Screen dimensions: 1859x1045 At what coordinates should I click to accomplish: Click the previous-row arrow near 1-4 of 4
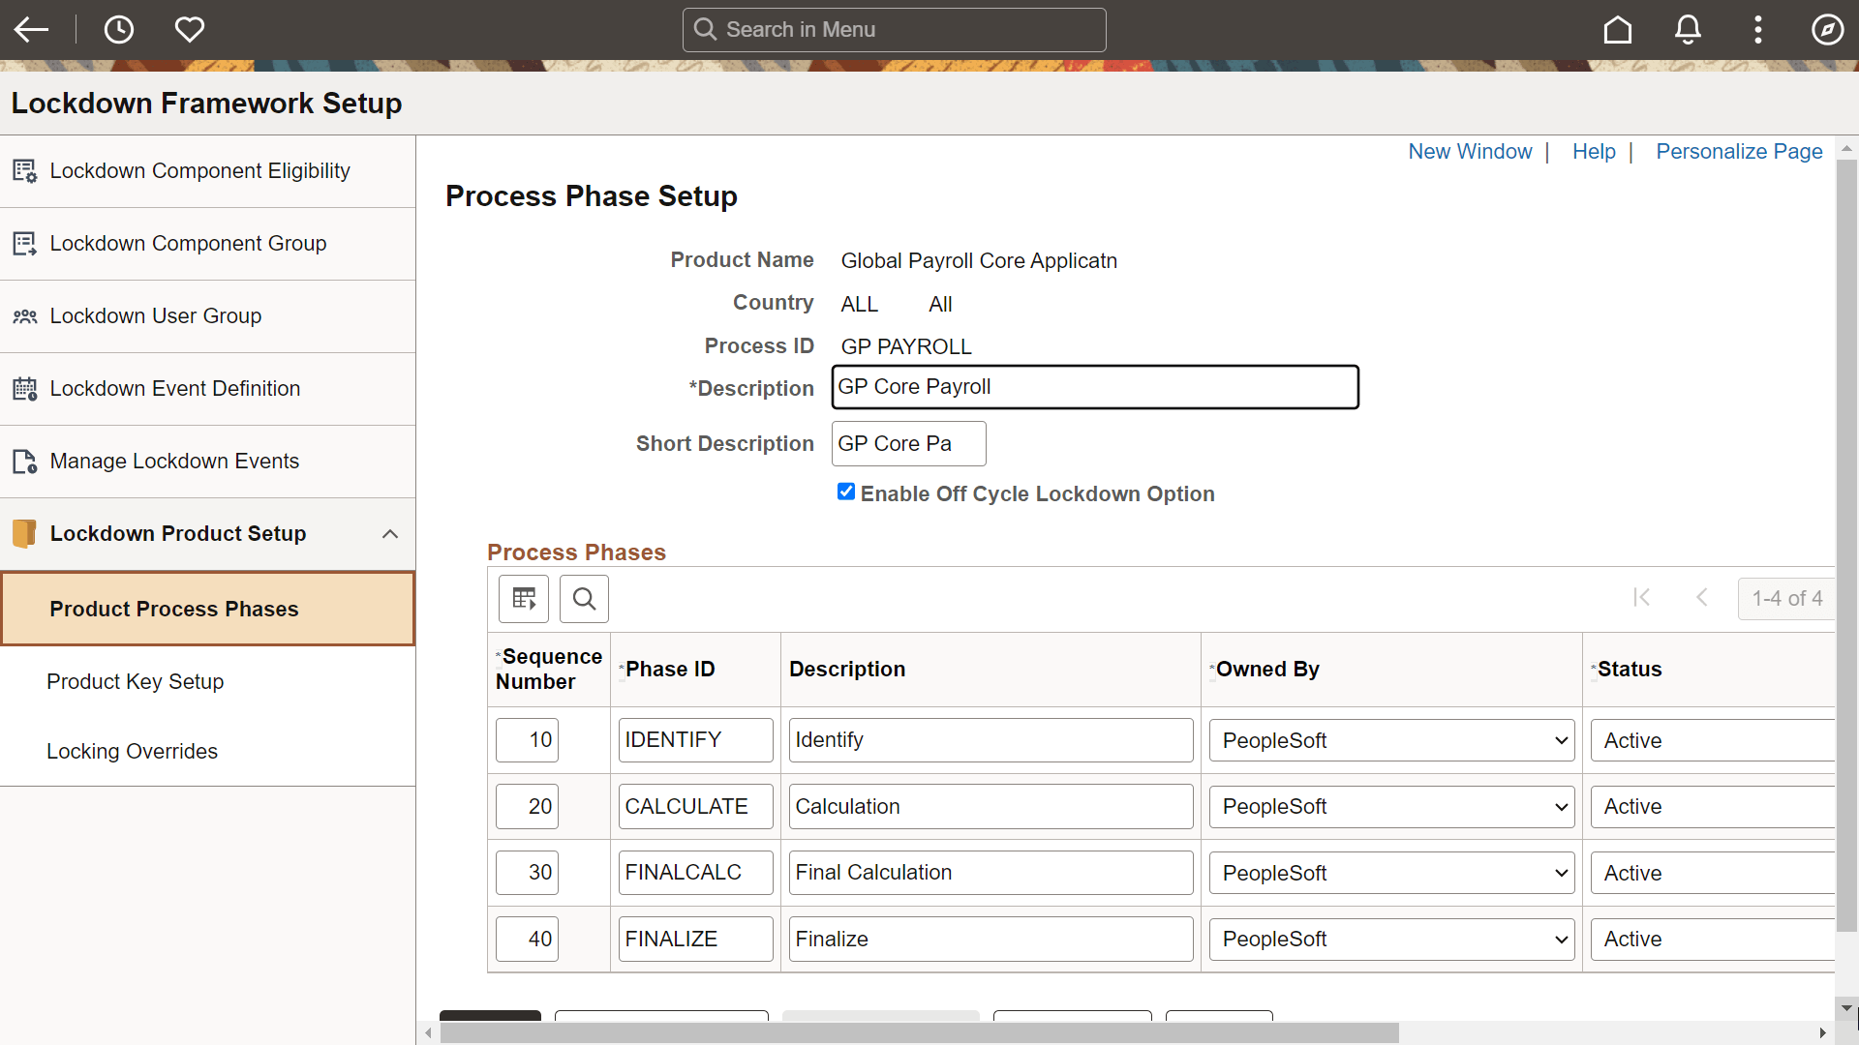[x=1702, y=597]
